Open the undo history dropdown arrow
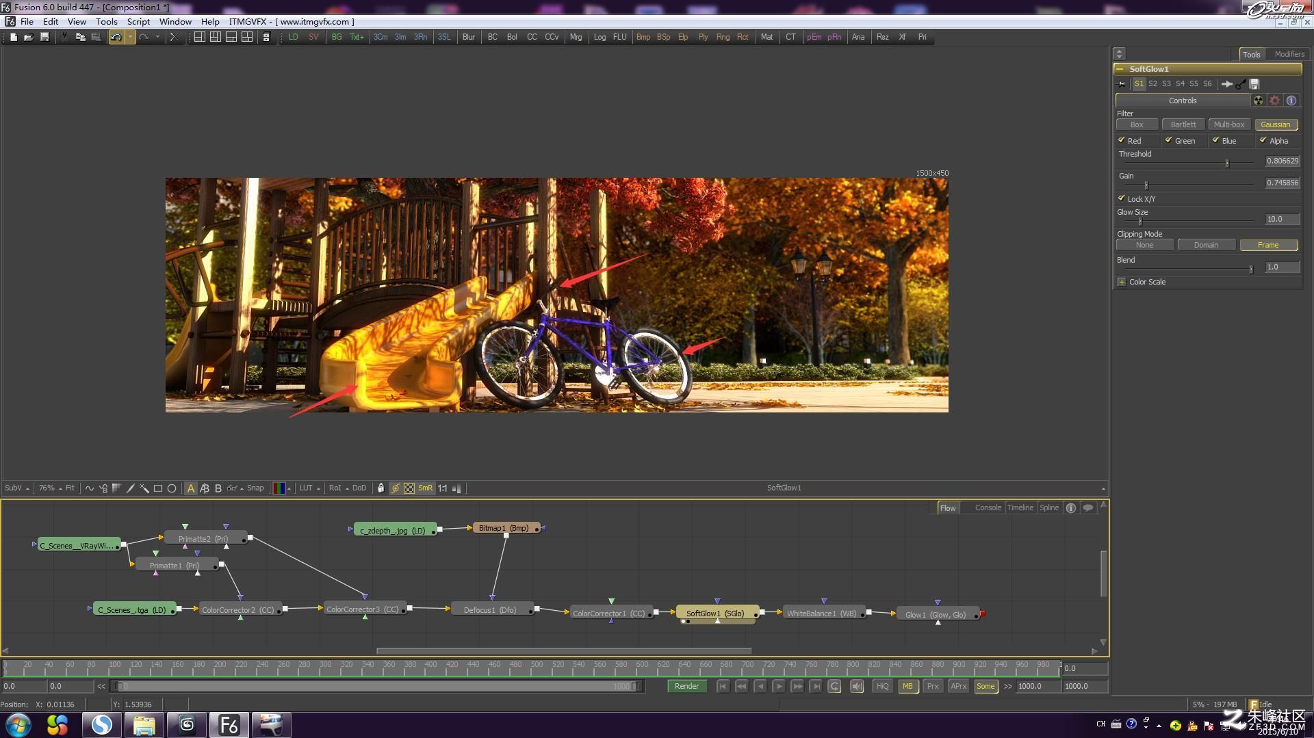The image size is (1314, 738). (130, 37)
